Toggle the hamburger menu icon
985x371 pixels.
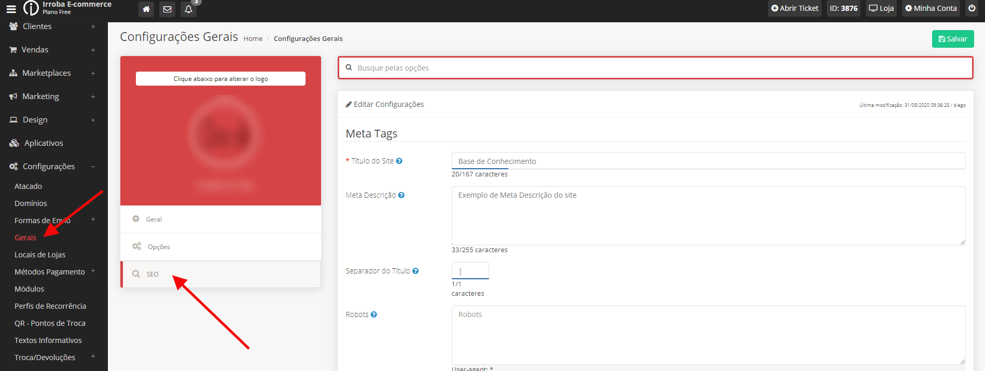(x=11, y=9)
